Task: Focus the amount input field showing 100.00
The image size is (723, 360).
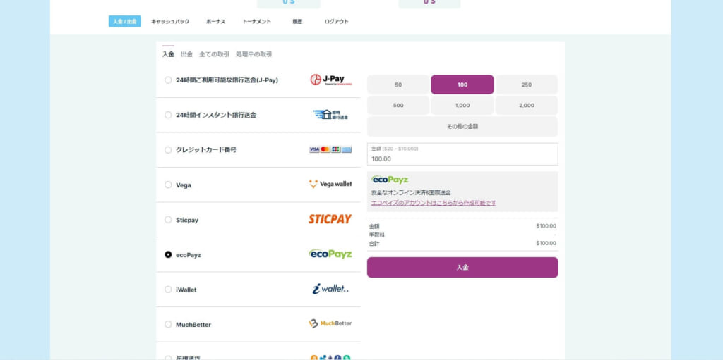Action: pos(462,154)
